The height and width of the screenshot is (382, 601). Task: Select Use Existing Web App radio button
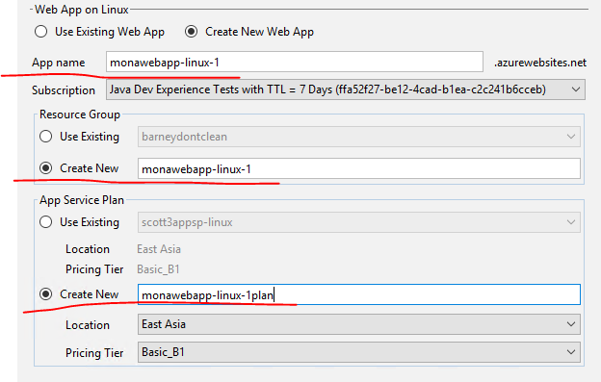click(41, 32)
